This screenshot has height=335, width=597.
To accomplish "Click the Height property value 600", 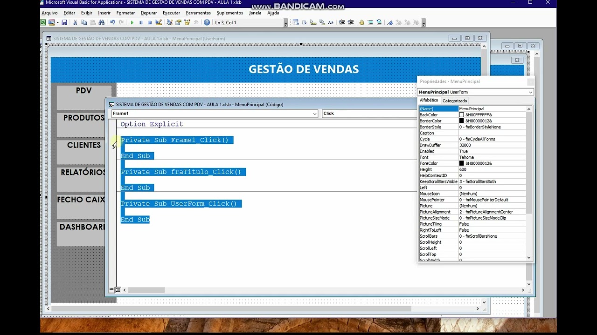I will 492,169.
